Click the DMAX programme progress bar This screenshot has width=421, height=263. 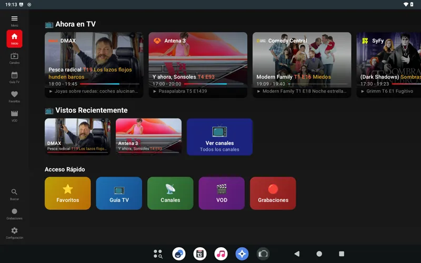[109, 84]
